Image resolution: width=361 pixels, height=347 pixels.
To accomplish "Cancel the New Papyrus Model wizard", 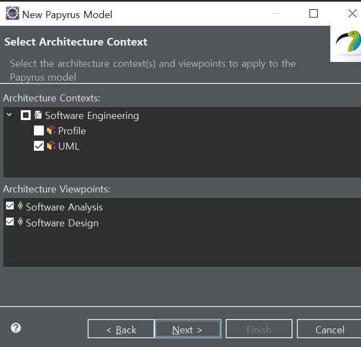I will click(330, 329).
